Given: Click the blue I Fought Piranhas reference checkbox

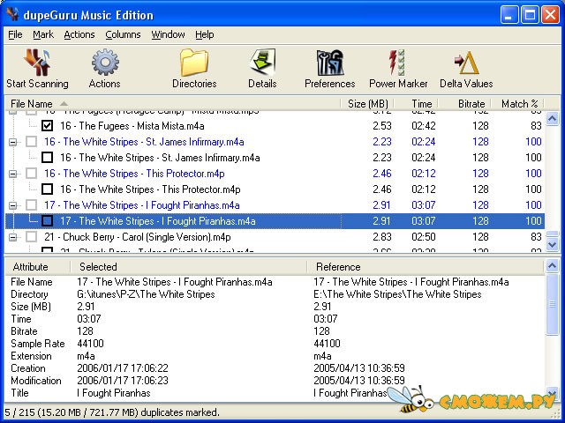Looking at the screenshot, I should [x=32, y=205].
